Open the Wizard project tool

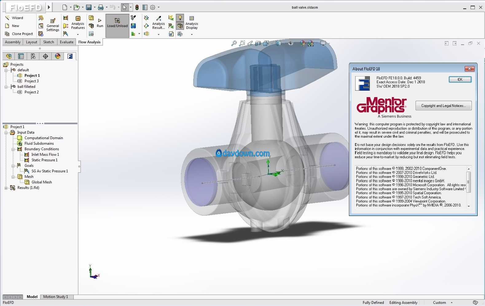click(14, 18)
